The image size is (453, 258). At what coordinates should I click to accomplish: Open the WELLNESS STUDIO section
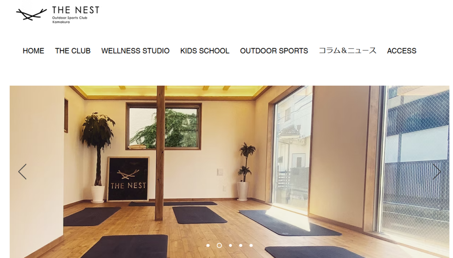135,51
